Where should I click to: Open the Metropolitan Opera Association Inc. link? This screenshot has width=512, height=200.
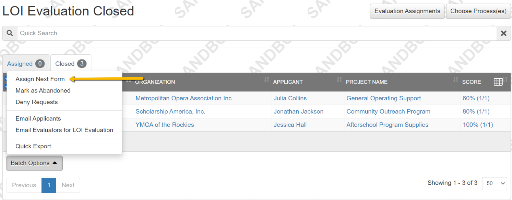tap(184, 98)
